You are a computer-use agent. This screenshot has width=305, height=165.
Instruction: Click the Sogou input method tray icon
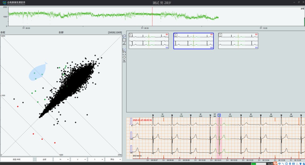point(275,163)
